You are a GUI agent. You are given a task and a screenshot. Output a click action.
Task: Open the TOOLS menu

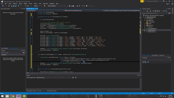coord(35,4)
